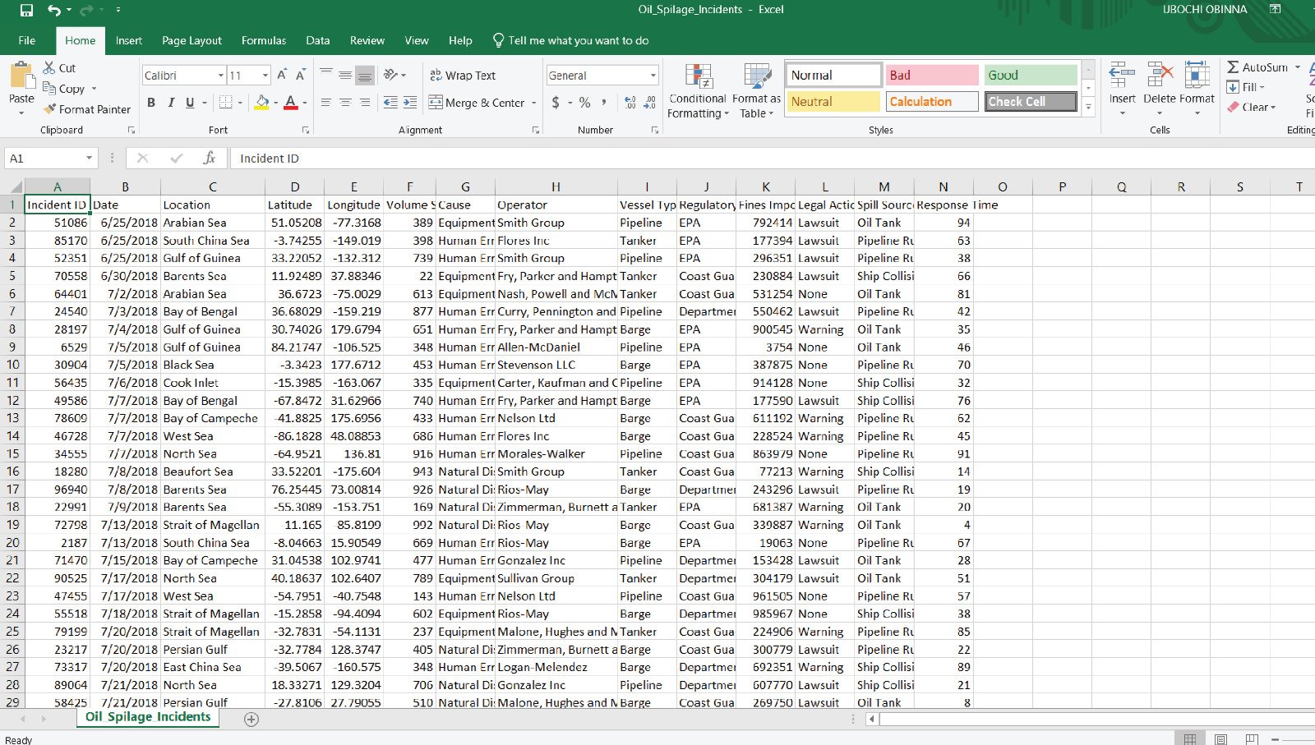Click Tell me what you want to do
This screenshot has width=1315, height=745.
(570, 40)
